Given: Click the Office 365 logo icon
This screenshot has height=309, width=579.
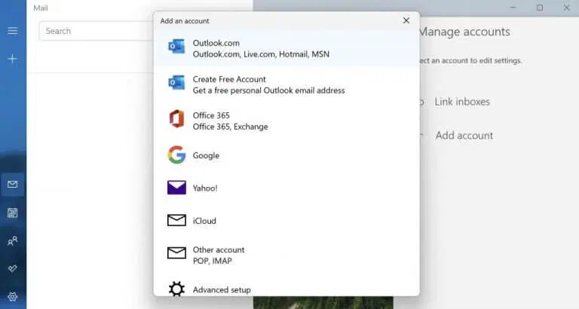Looking at the screenshot, I should tap(176, 119).
